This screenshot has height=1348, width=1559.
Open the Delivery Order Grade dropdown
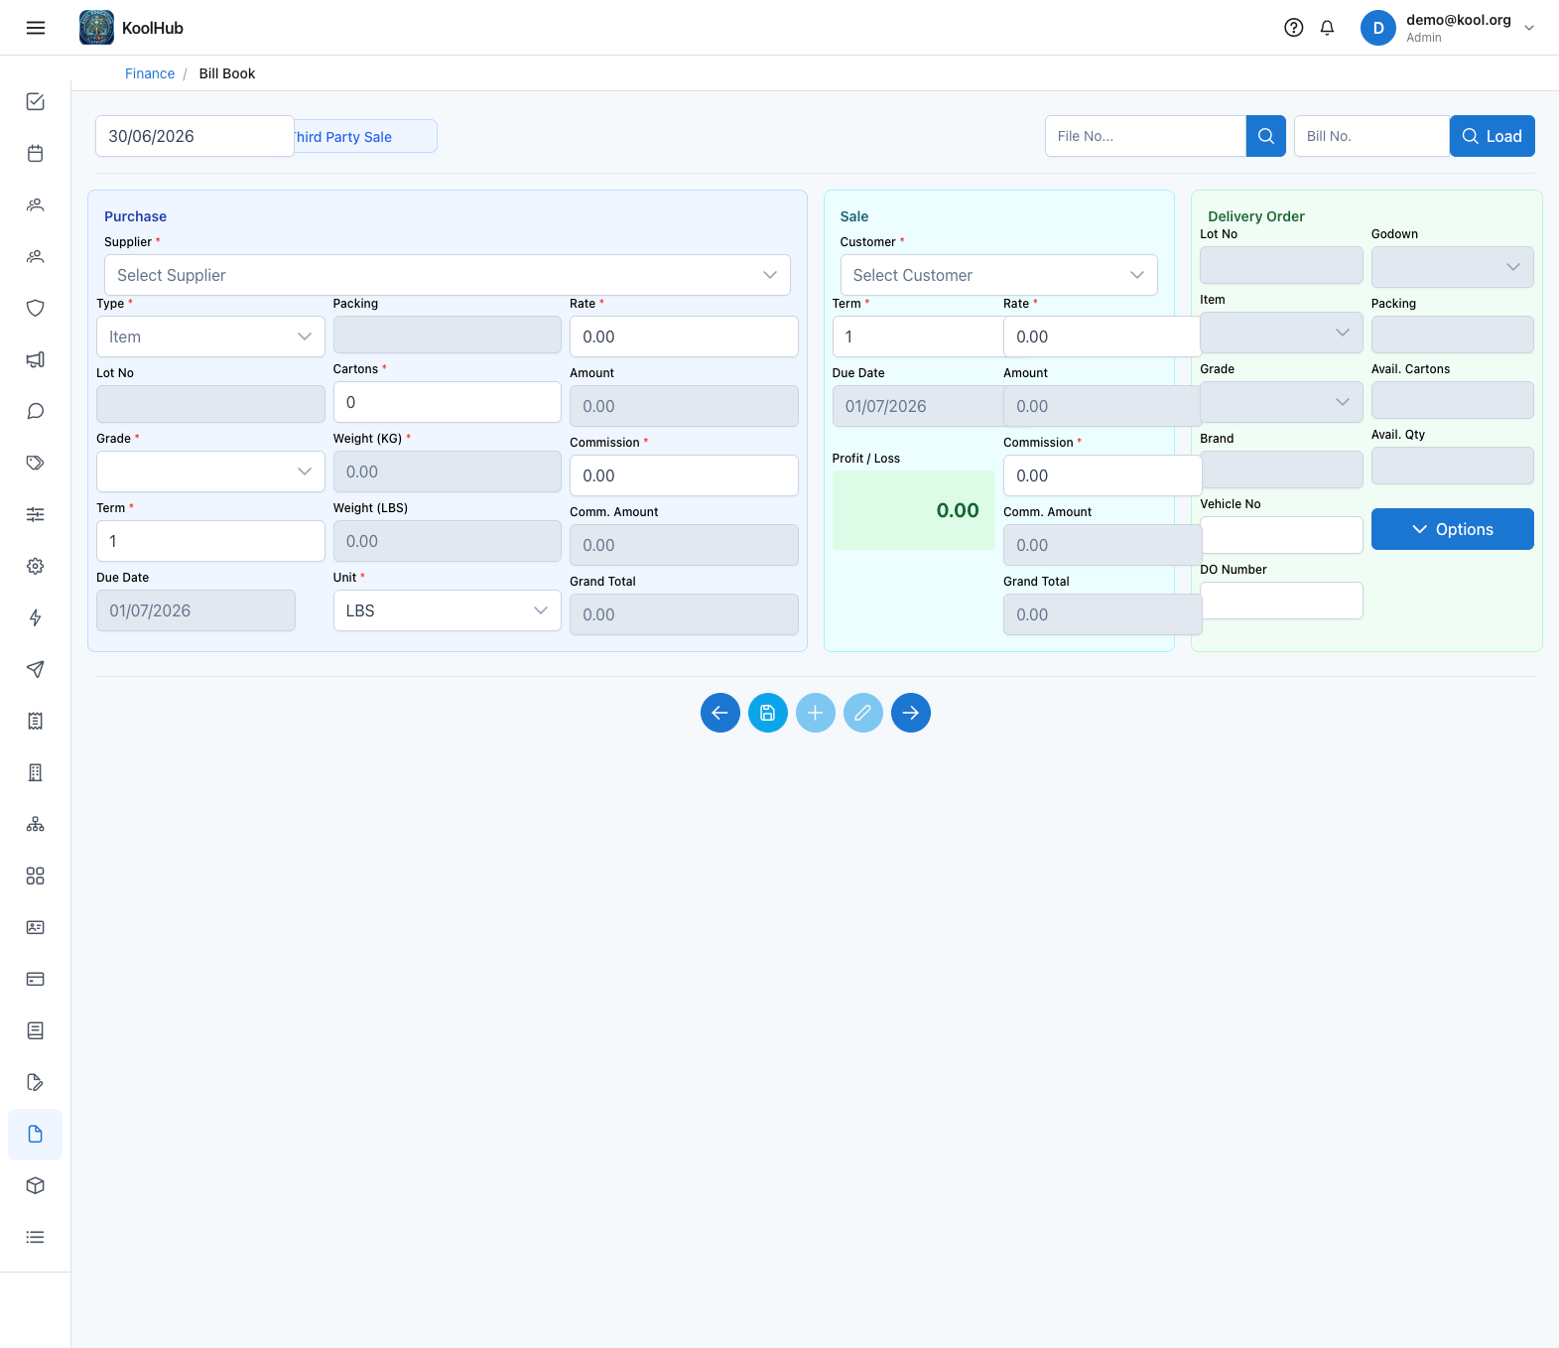1281,402
